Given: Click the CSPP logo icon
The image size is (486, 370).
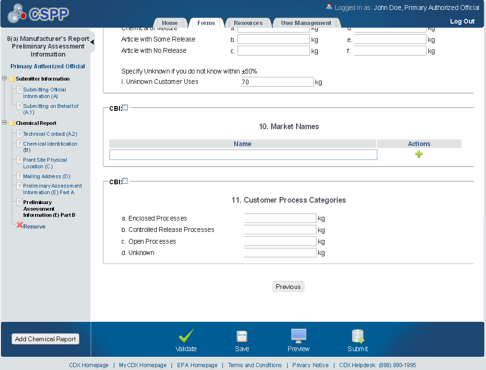Looking at the screenshot, I should (17, 14).
